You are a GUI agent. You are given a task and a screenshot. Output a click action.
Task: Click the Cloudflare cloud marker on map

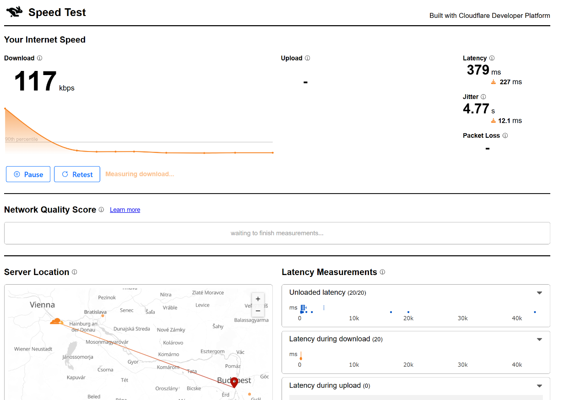click(x=56, y=321)
